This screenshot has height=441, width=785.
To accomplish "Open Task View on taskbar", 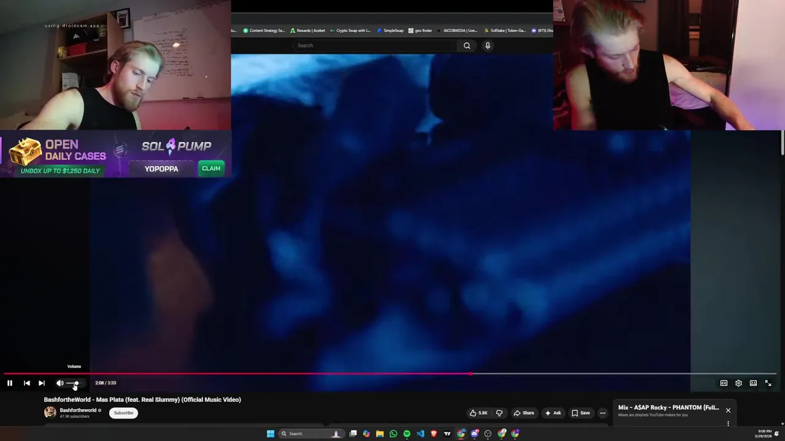I will (353, 434).
